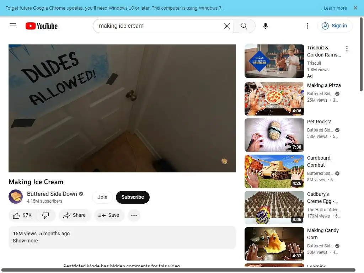
Task: Dismiss the Chrome update notification bar
Action: [355, 8]
